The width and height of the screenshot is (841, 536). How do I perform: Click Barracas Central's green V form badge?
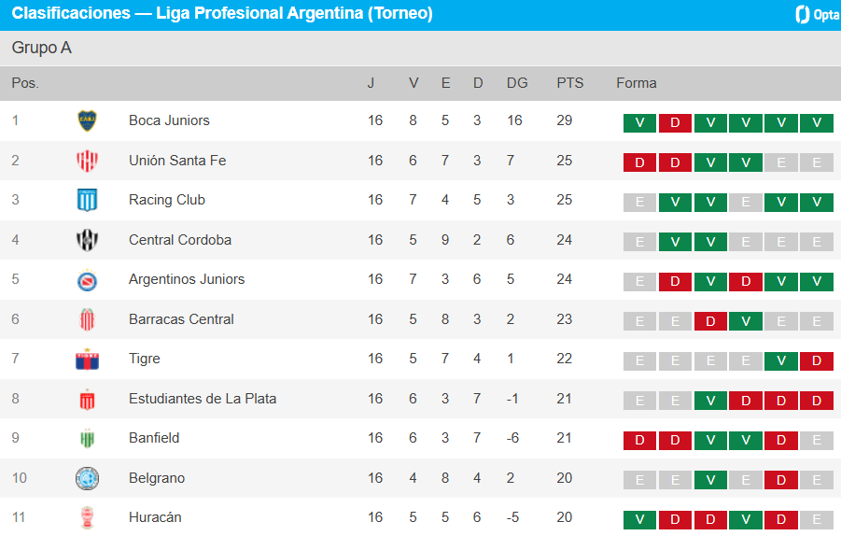tap(745, 321)
